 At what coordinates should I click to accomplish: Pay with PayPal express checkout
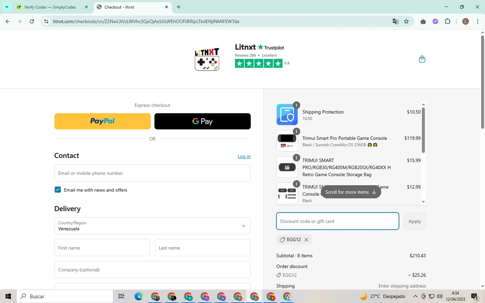pyautogui.click(x=102, y=121)
